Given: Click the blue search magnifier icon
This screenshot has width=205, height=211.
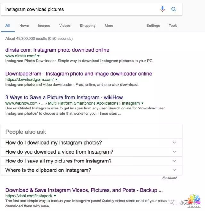Looking at the screenshot, I should point(174,9).
